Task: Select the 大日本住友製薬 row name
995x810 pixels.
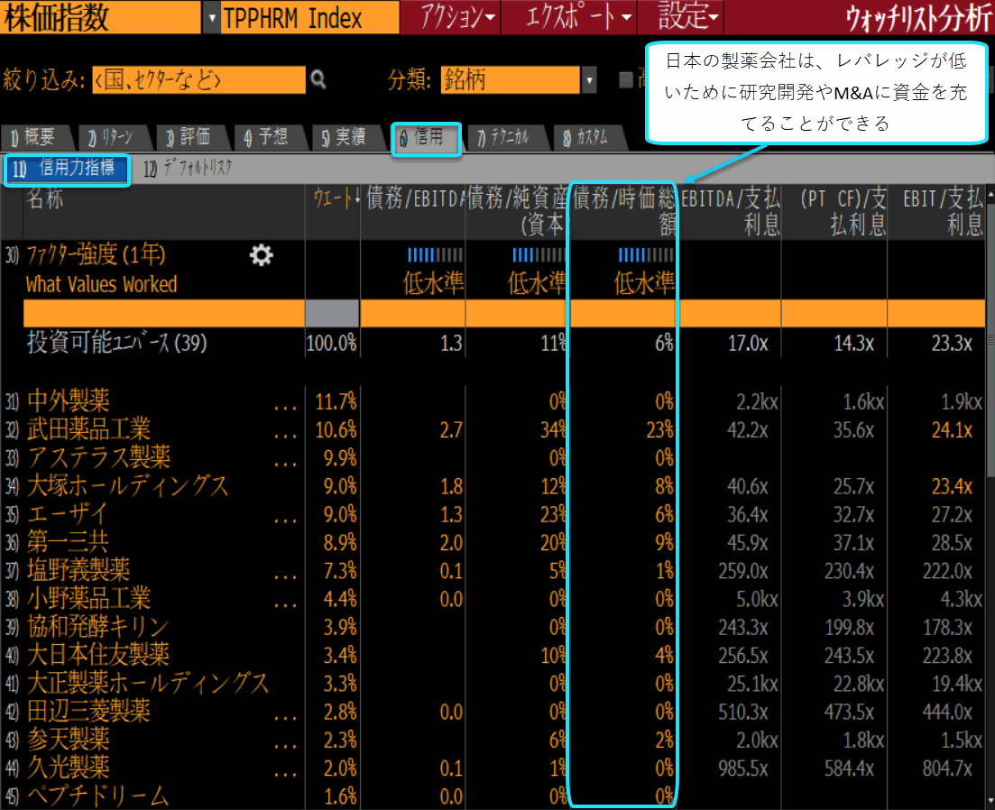Action: pyautogui.click(x=98, y=655)
